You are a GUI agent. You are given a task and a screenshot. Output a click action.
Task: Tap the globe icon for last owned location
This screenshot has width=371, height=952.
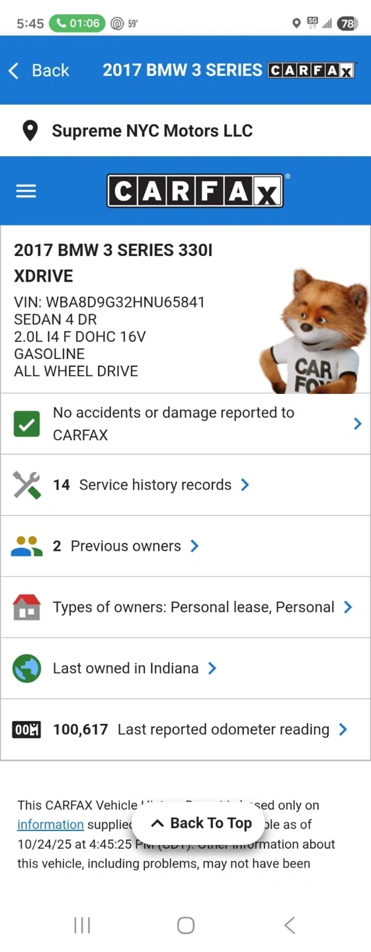pyautogui.click(x=26, y=668)
